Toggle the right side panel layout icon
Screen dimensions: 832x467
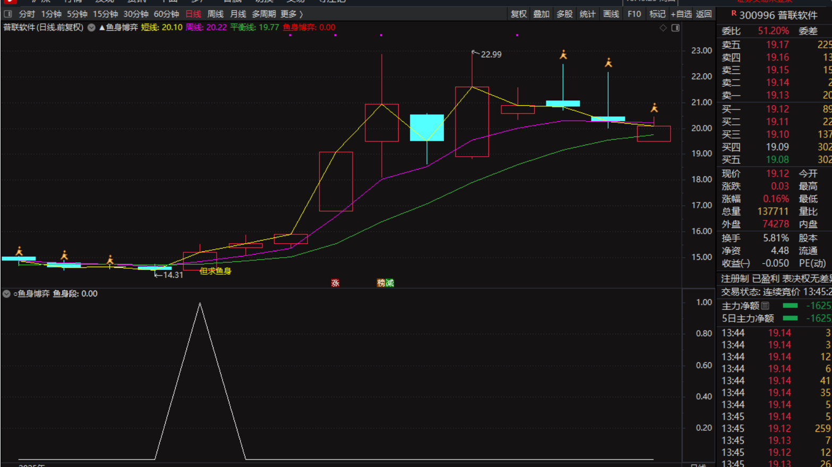pyautogui.click(x=675, y=28)
